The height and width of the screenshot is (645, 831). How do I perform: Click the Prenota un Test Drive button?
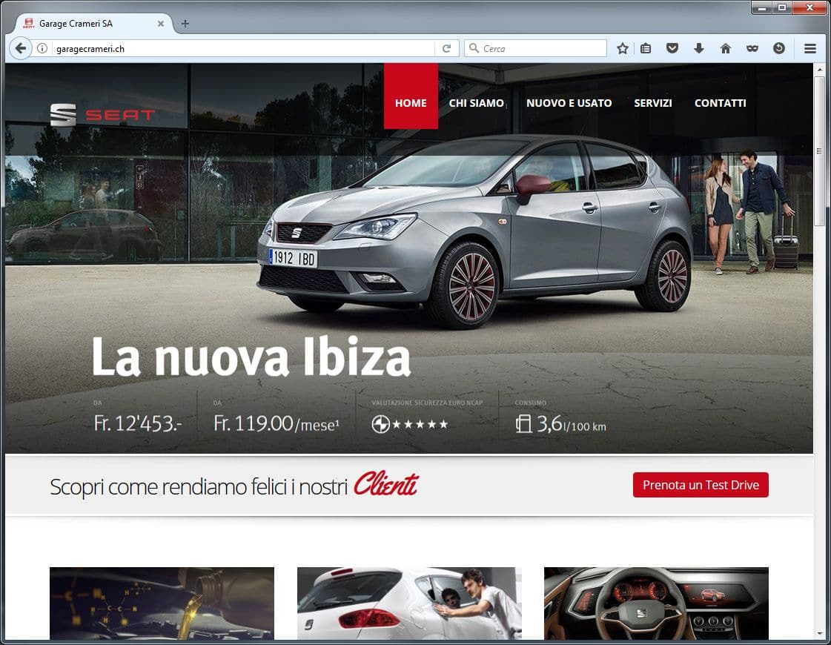[701, 485]
